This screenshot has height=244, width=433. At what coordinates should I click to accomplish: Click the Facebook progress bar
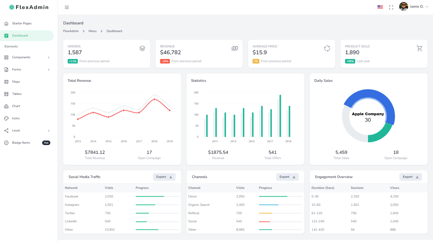(157, 197)
